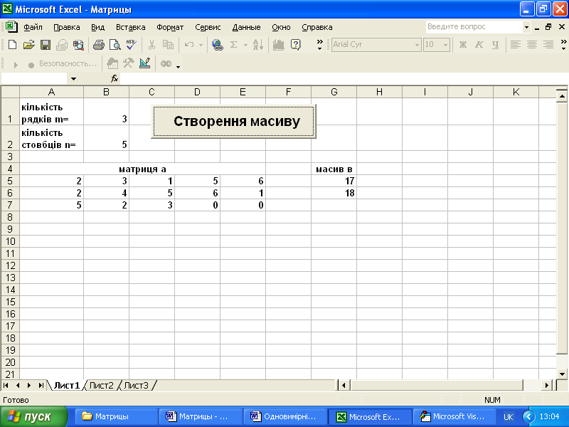The height and width of the screenshot is (427, 569).
Task: Select column header G
Action: click(334, 93)
